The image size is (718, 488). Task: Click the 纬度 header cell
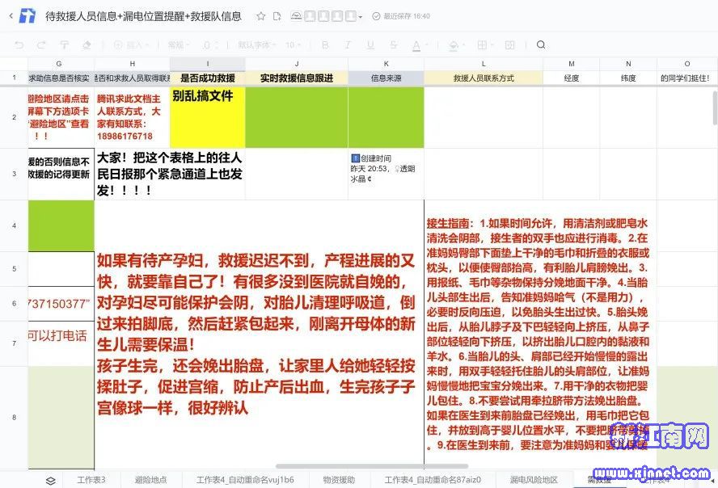[628, 78]
